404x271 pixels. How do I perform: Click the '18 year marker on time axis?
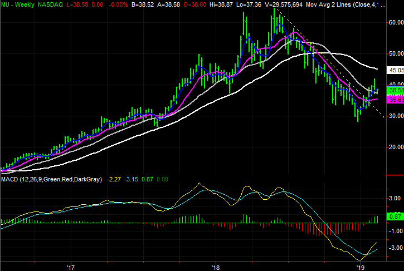pyautogui.click(x=216, y=266)
